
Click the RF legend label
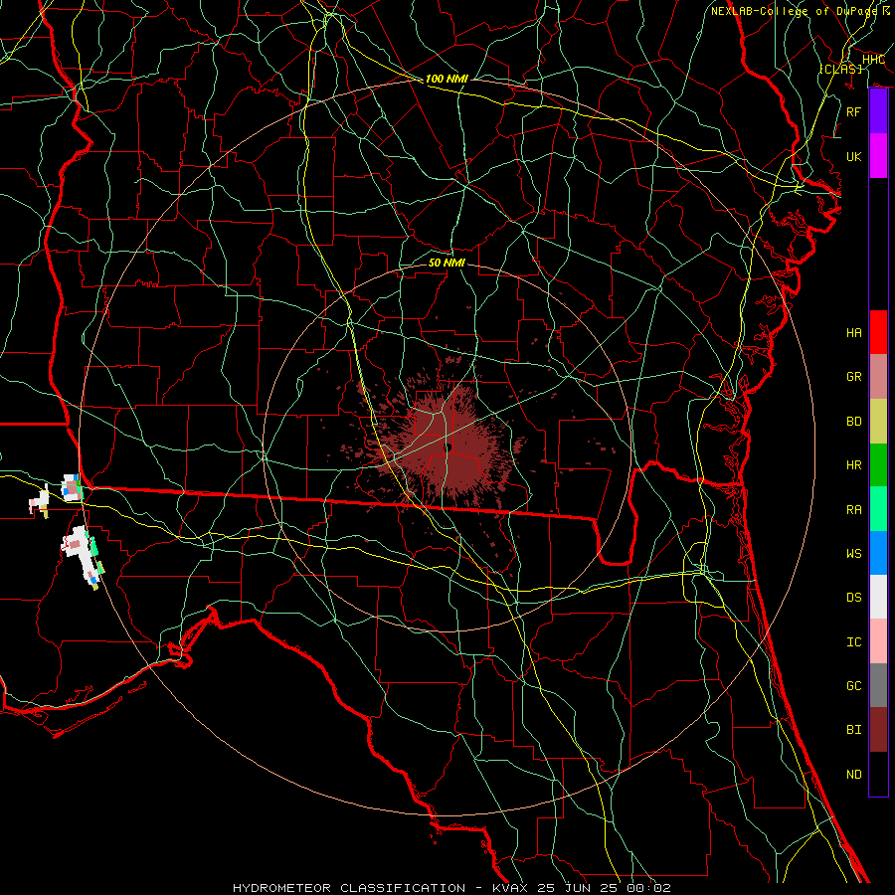click(x=853, y=111)
